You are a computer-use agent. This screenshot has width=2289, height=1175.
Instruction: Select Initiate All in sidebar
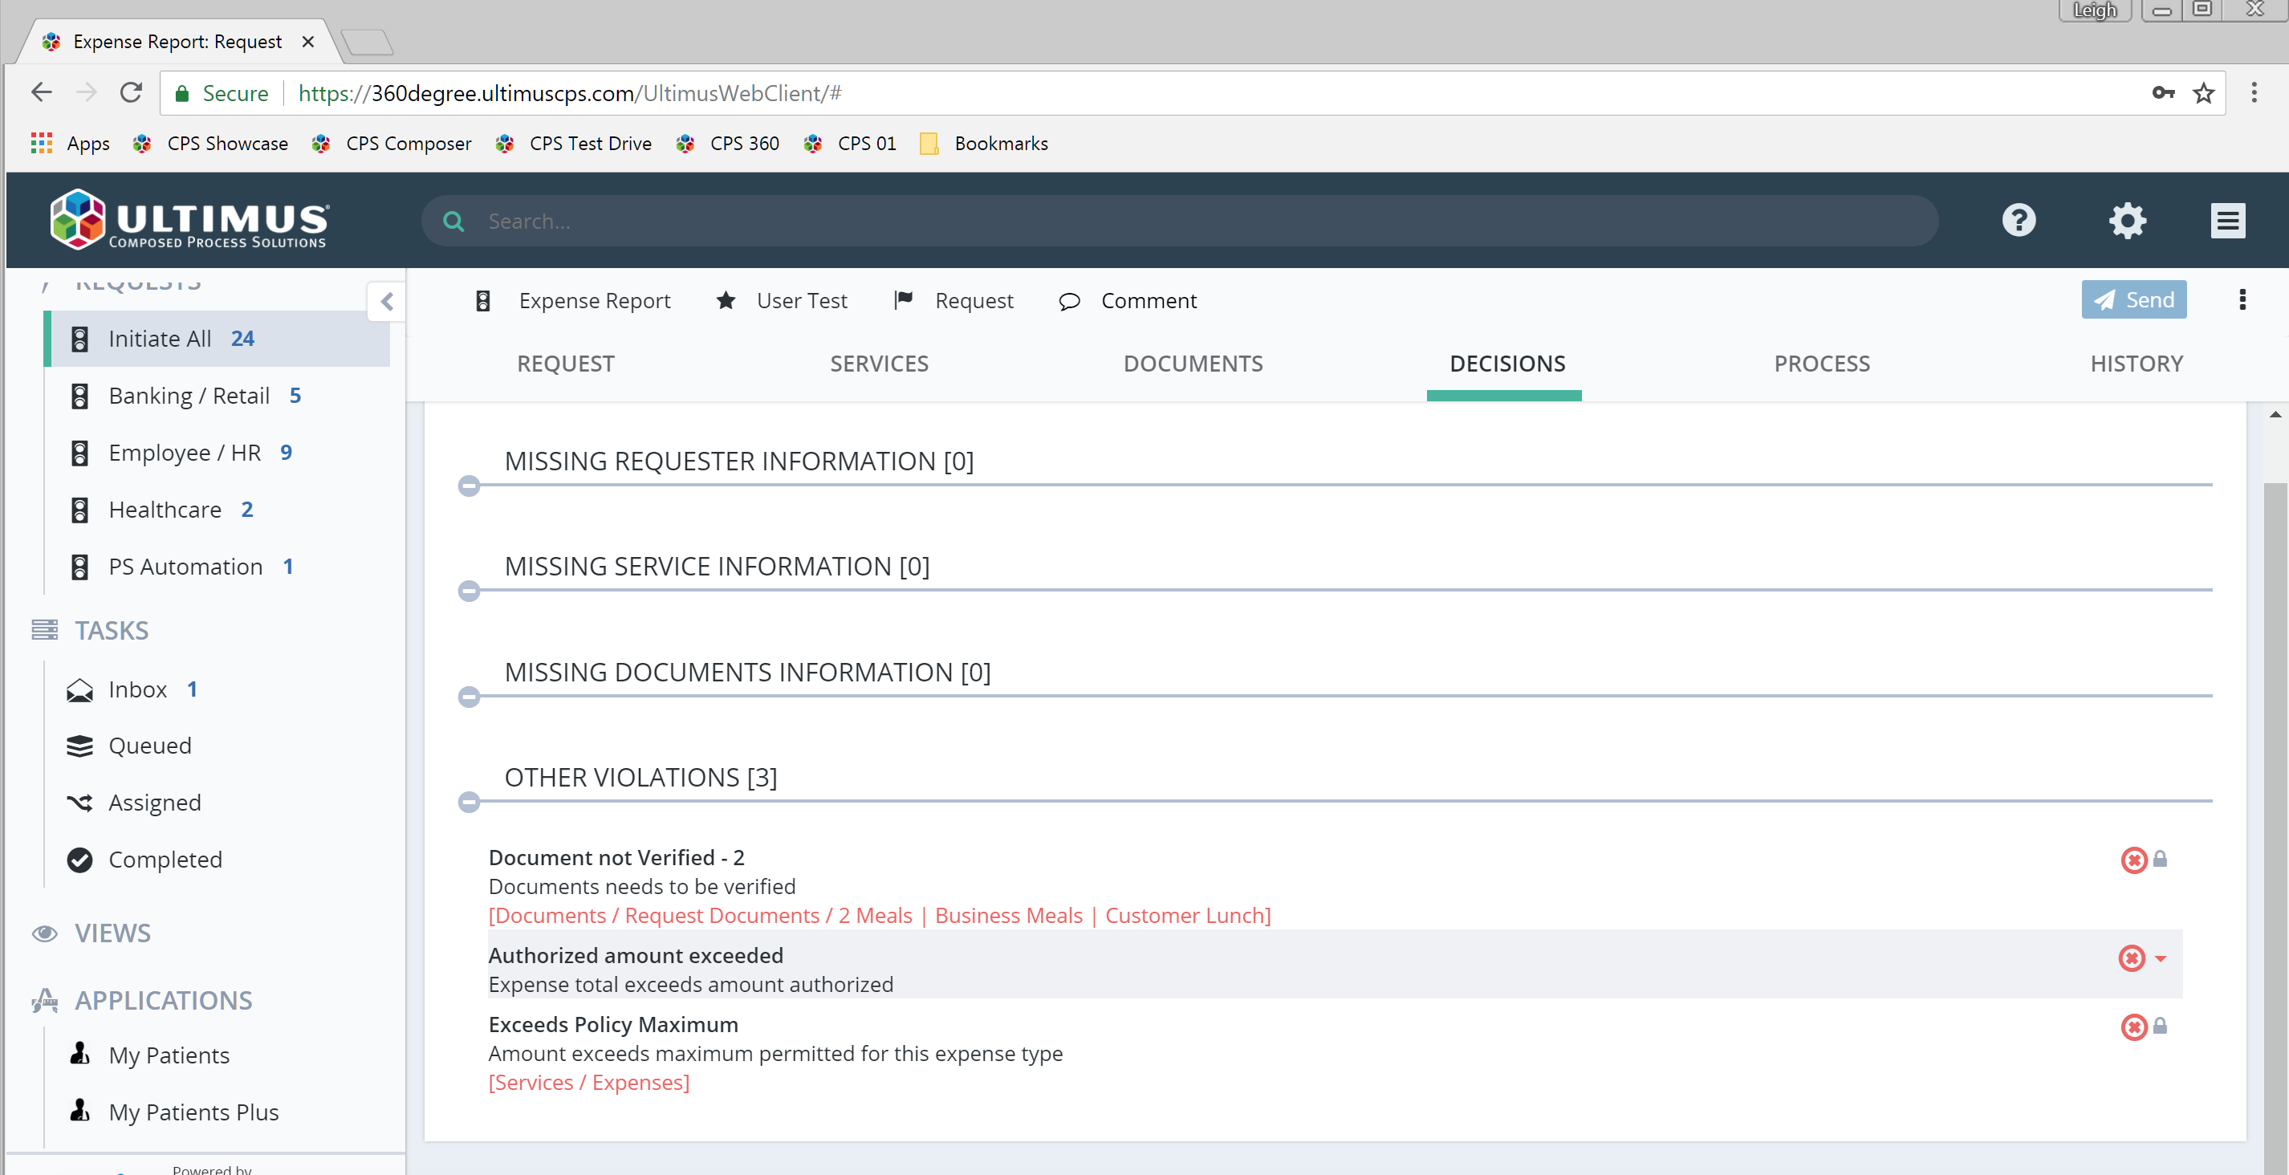[217, 339]
